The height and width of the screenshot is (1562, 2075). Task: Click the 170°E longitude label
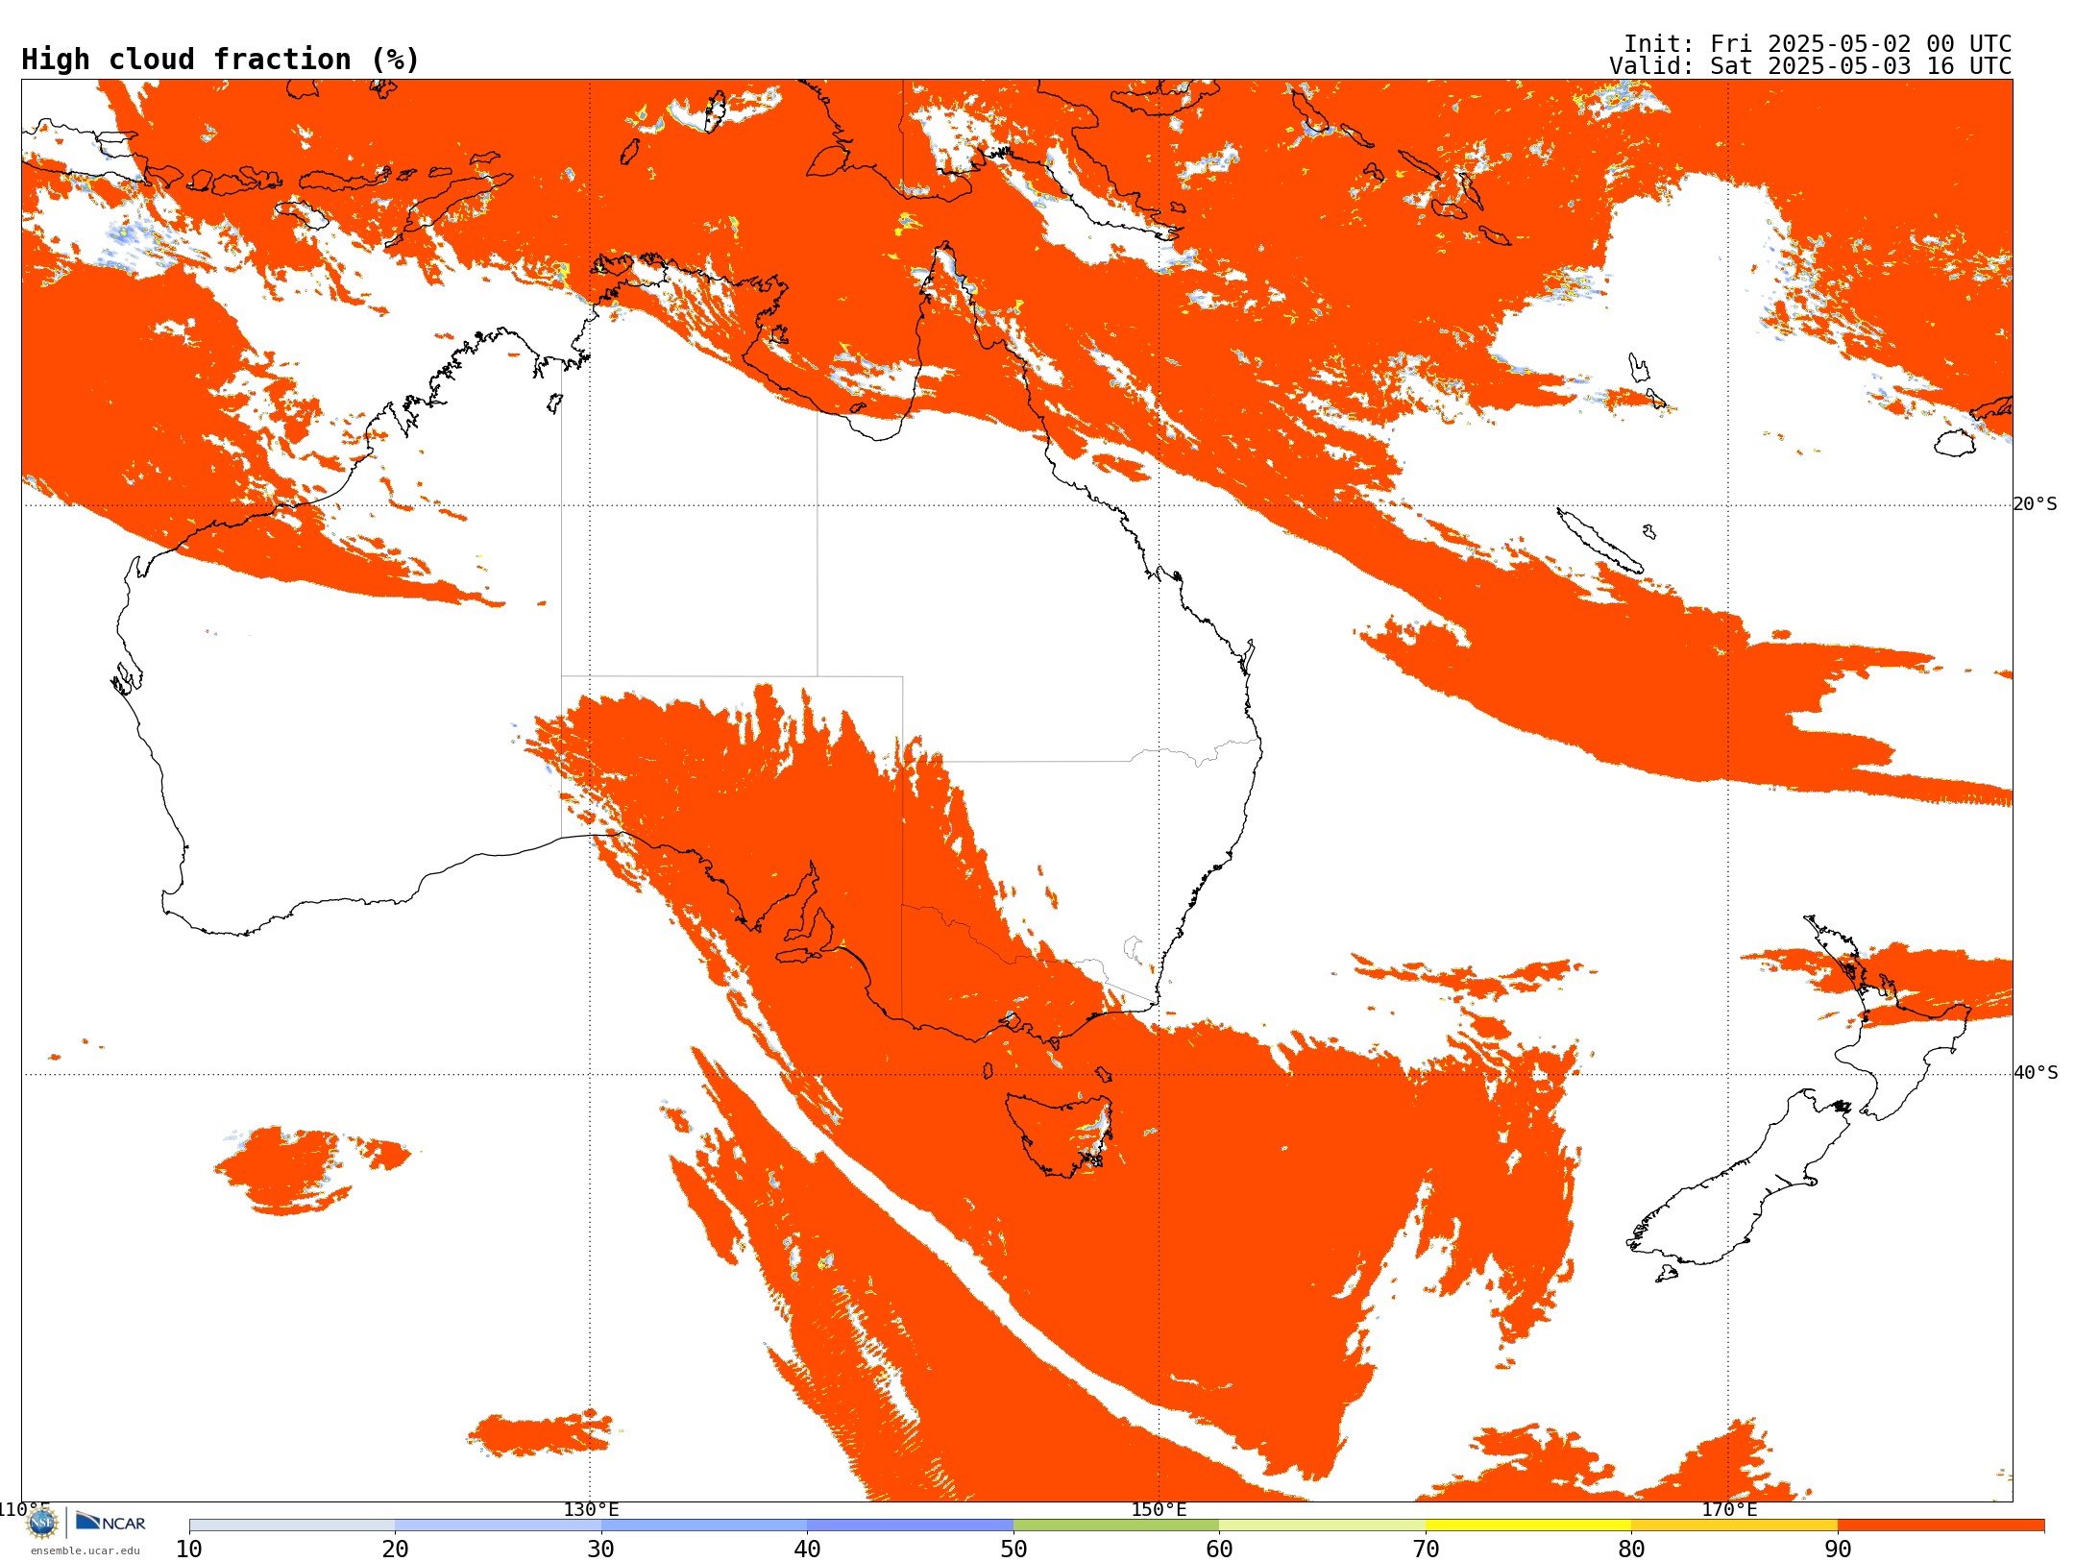click(x=1729, y=1509)
